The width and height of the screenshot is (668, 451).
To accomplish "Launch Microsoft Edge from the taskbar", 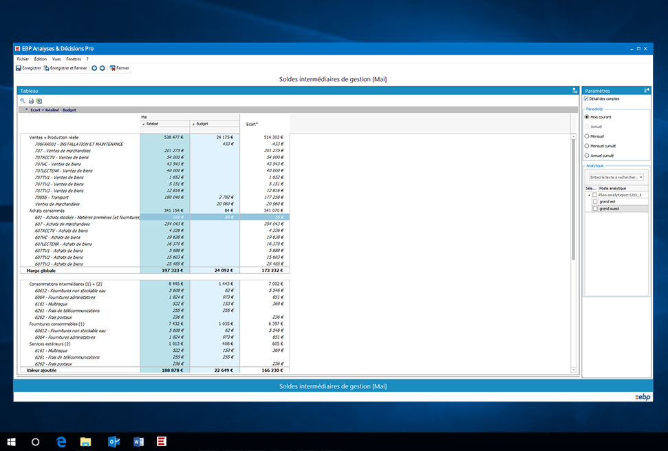I will pos(61,442).
